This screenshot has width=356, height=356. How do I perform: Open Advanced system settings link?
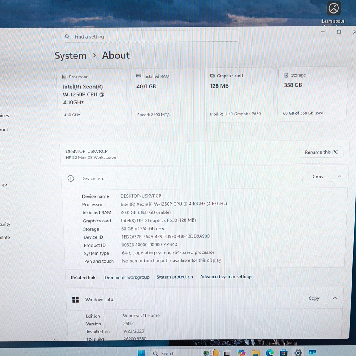[226, 276]
